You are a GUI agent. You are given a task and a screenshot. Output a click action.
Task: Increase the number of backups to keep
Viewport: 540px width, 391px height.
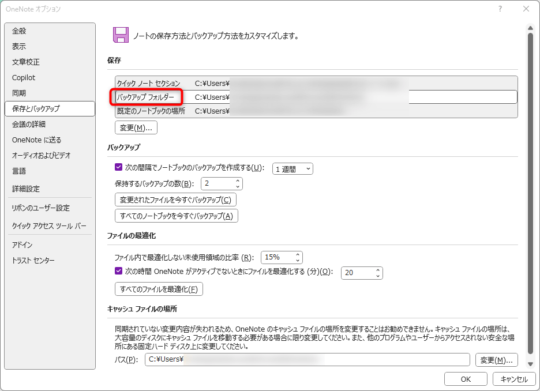point(238,181)
